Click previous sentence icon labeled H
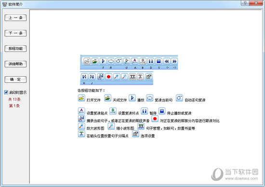This screenshot has width=265, height=187. [84, 77]
